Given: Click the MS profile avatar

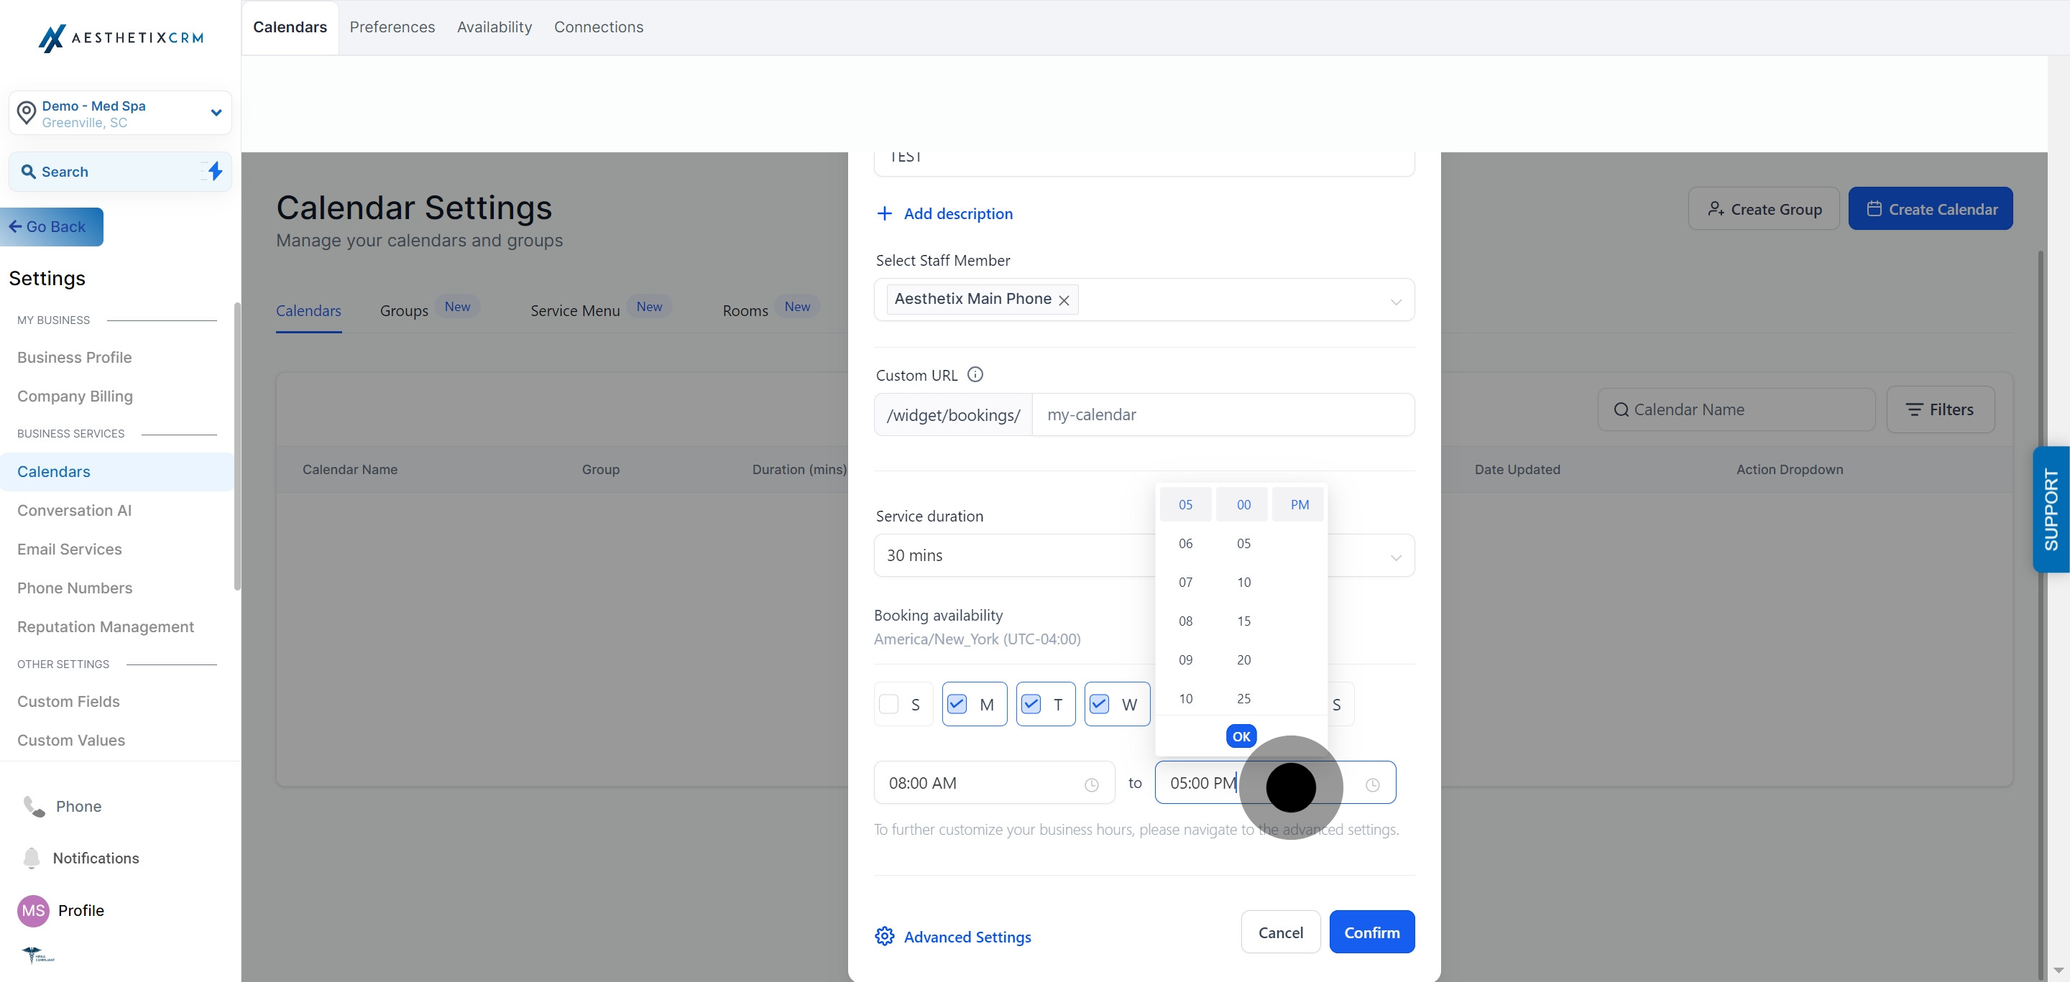Looking at the screenshot, I should (x=33, y=911).
